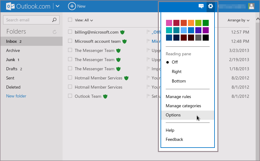260x161 pixels.
Task: Tick the select all messages checkbox
Action: [x=70, y=20]
